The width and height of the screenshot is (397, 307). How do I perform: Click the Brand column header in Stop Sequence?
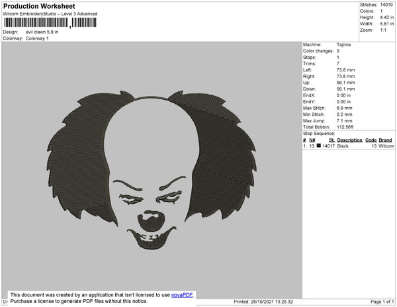(386, 140)
